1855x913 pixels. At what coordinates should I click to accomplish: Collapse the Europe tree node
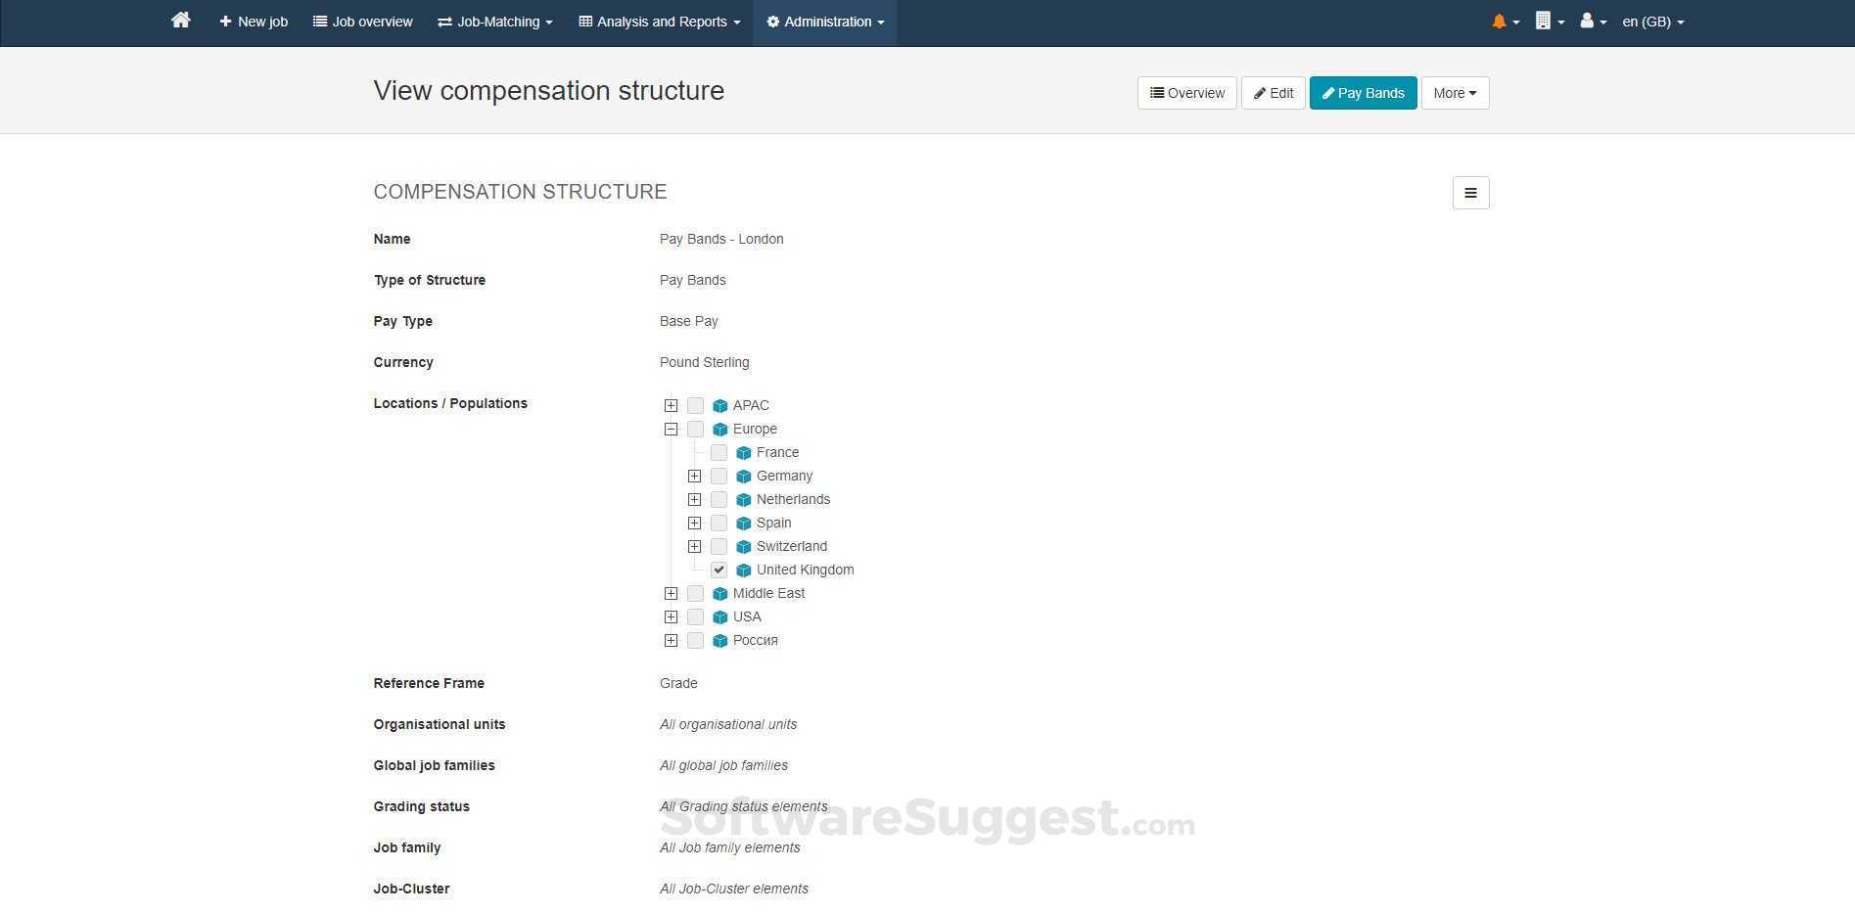[671, 429]
